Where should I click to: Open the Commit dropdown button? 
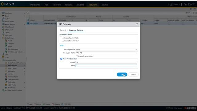(x=175, y=5)
